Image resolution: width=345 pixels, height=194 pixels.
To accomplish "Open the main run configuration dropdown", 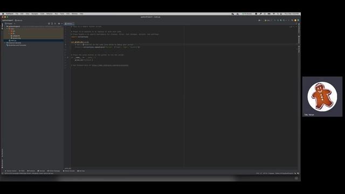I will (268, 20).
